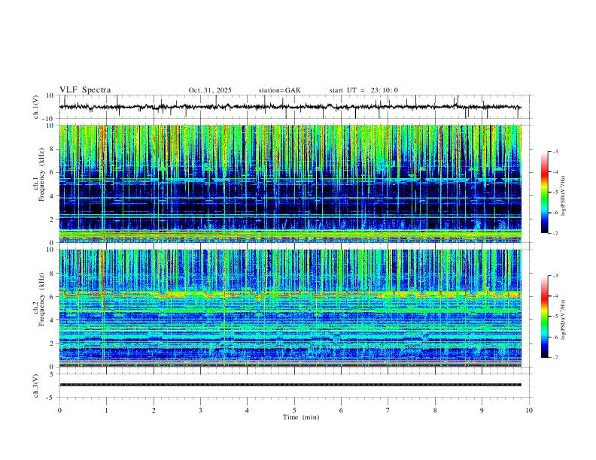Image resolution: width=596 pixels, height=460 pixels.
Task: Click the -4 label on ch.2 color scale
Action: (x=555, y=296)
